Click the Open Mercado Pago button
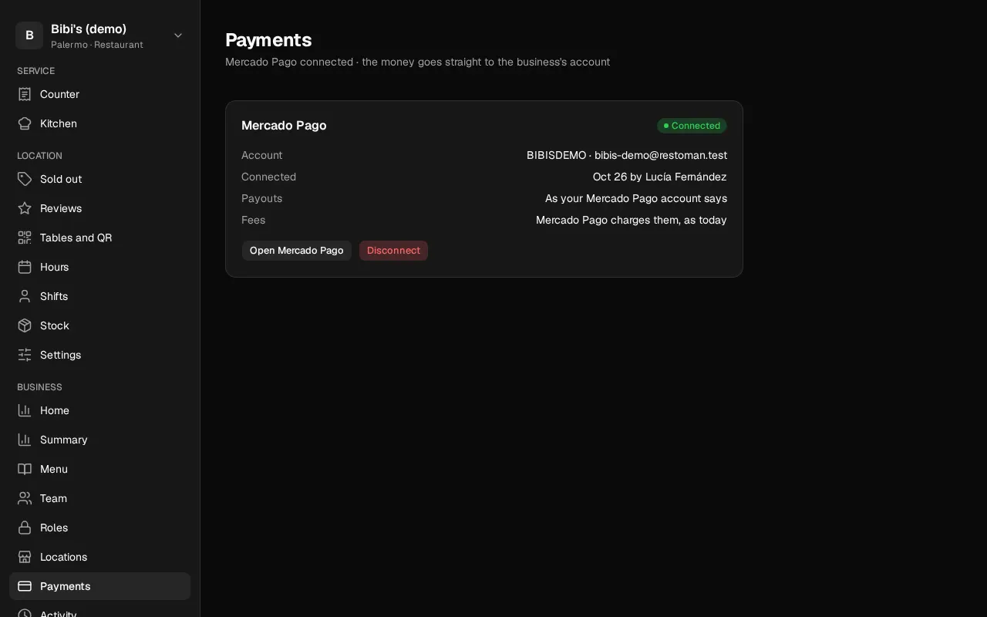 coord(297,251)
